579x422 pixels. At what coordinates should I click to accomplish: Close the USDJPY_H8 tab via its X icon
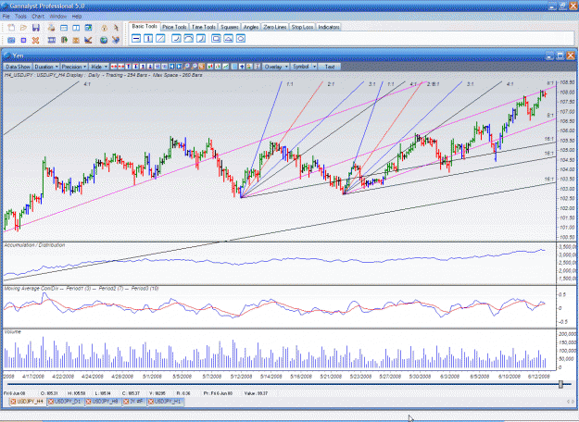89,402
